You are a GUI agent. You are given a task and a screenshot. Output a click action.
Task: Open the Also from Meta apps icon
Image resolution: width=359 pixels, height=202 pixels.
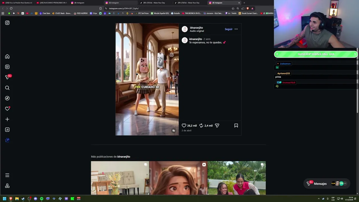[7, 186]
